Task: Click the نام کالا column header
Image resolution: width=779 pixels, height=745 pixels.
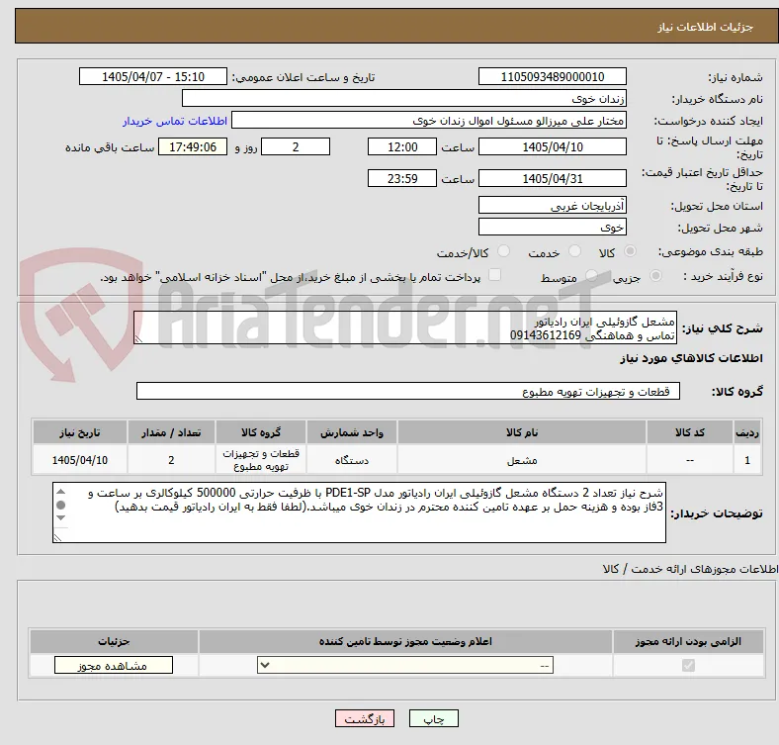Action: (x=522, y=432)
